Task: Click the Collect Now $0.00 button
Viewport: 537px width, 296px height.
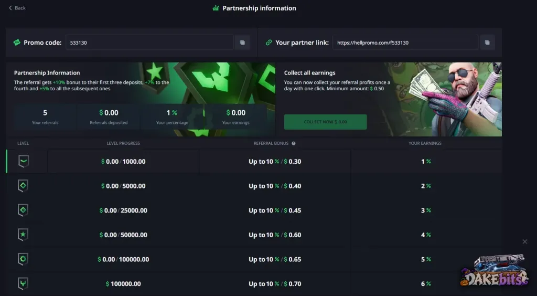Action: point(325,122)
